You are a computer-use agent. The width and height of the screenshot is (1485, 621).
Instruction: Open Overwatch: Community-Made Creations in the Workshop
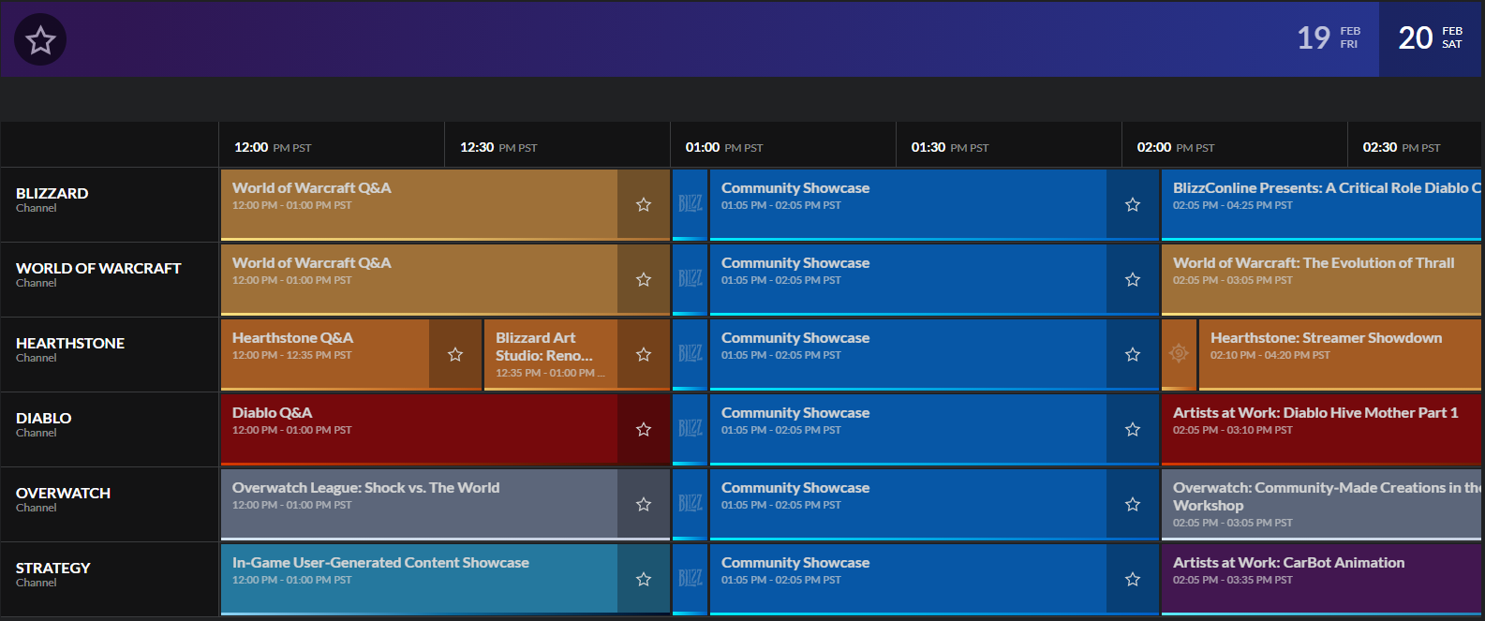click(1322, 504)
